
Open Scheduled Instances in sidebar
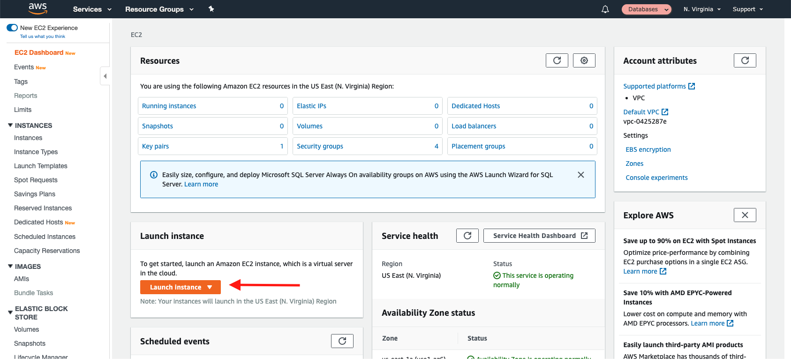pyautogui.click(x=45, y=237)
